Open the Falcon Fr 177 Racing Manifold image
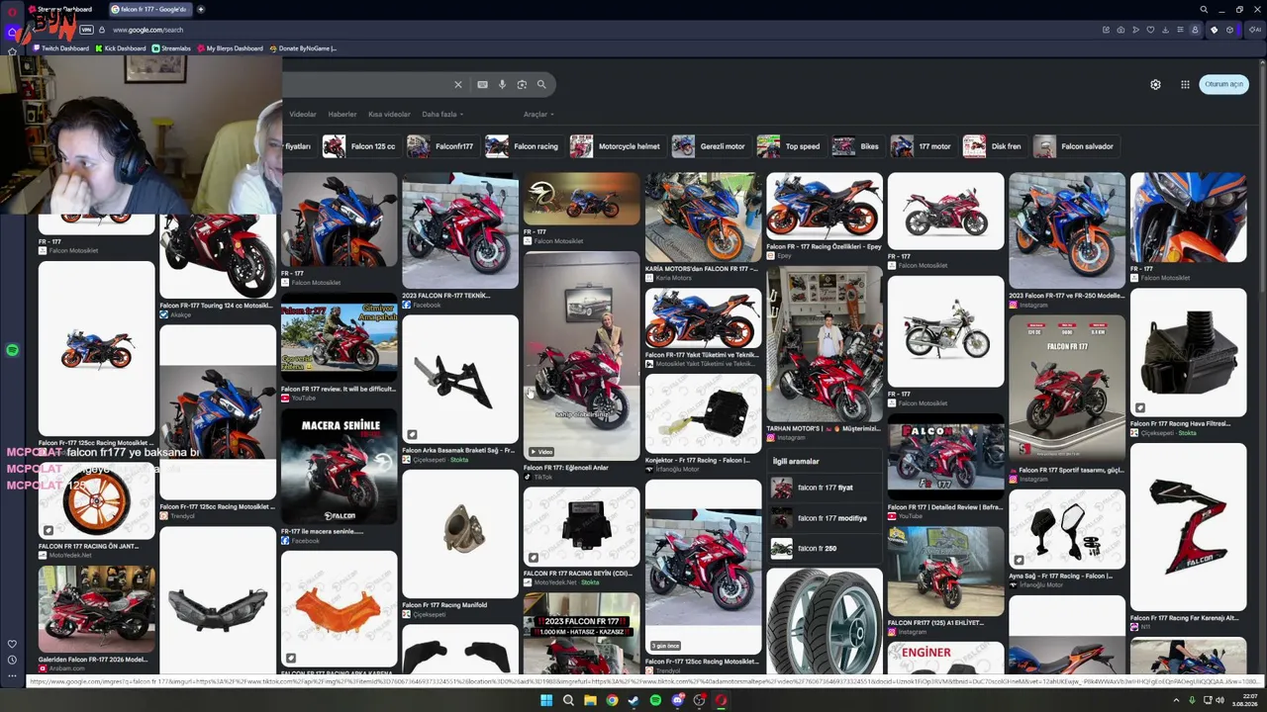Screen dimensions: 1267x712 tap(460, 534)
